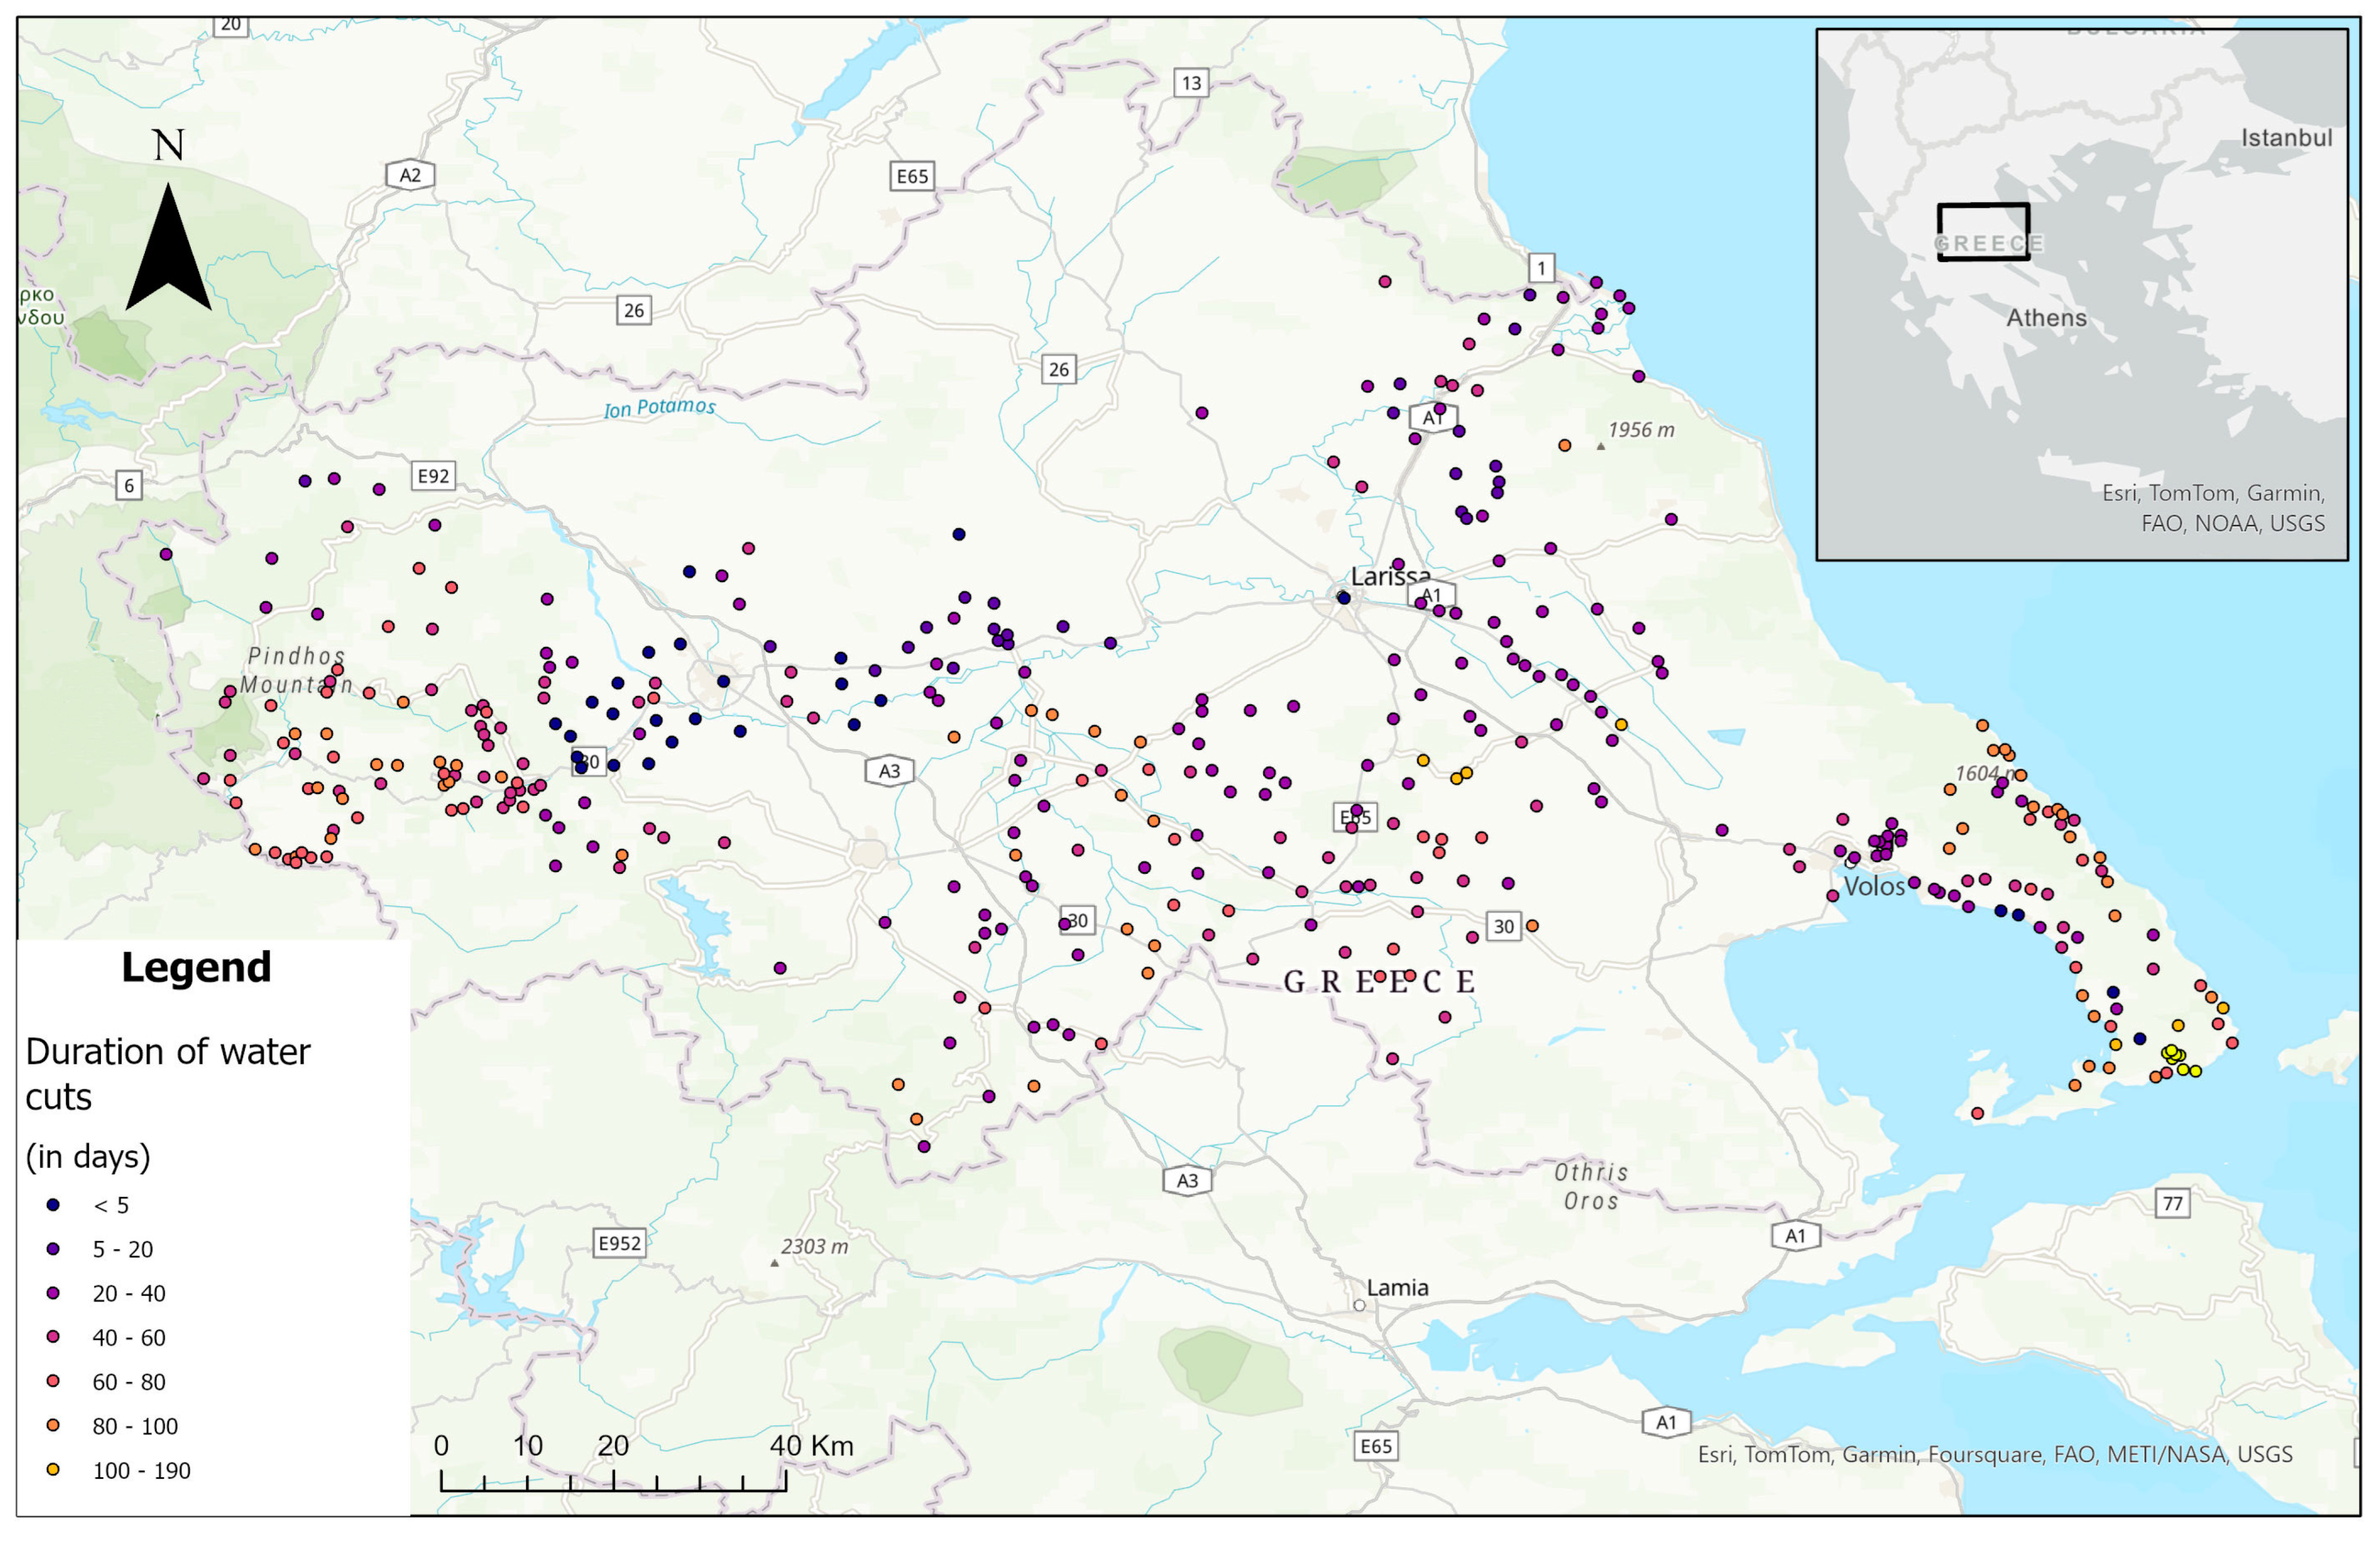Click the Lamia city label
The image size is (2380, 1543).
(x=1397, y=1287)
